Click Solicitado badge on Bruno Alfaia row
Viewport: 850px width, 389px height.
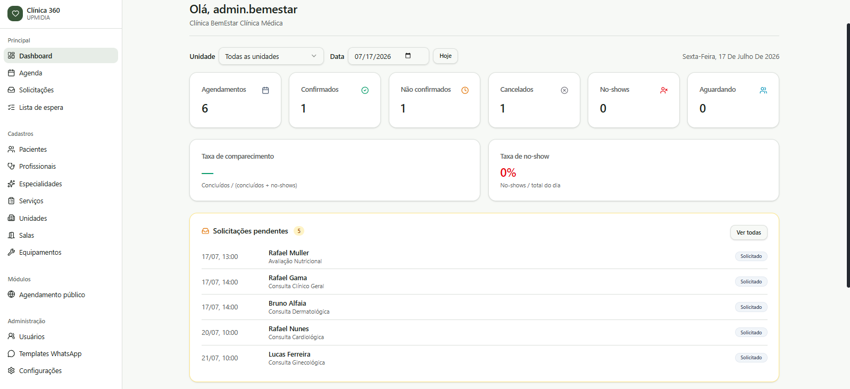[x=751, y=307]
